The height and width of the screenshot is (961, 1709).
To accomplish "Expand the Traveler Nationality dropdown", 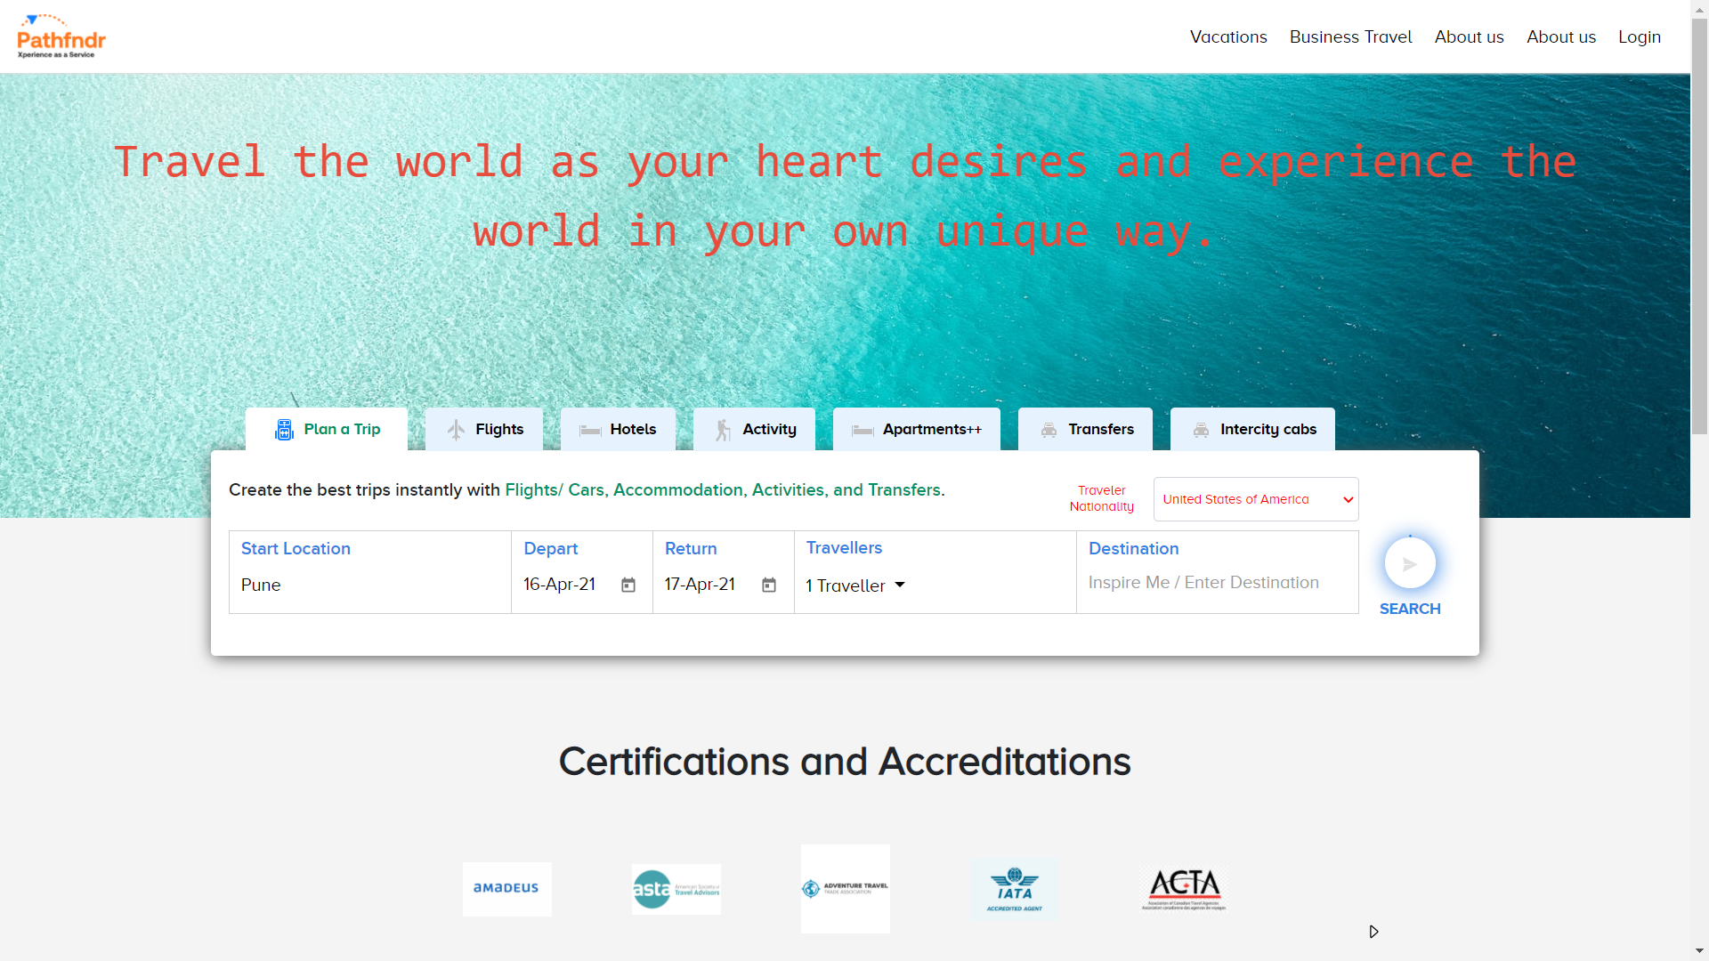I will [x=1255, y=499].
